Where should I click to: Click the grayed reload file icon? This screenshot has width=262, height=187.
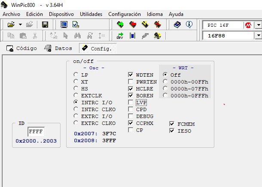click(30, 25)
